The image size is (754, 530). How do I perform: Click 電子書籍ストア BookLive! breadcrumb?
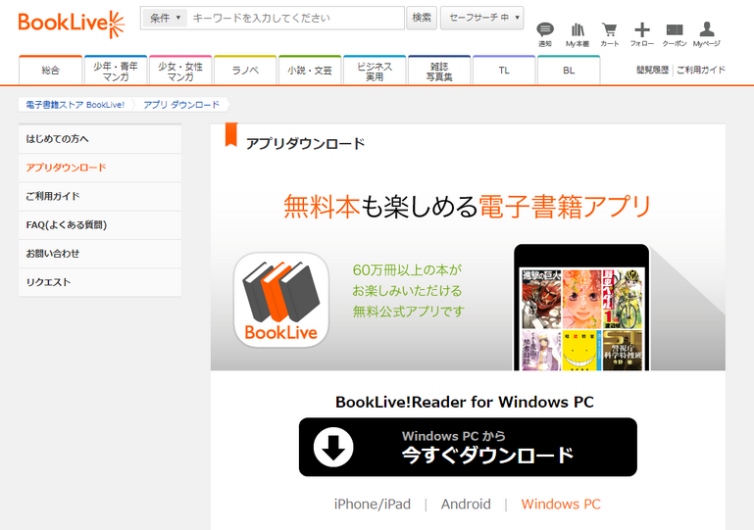[x=75, y=105]
